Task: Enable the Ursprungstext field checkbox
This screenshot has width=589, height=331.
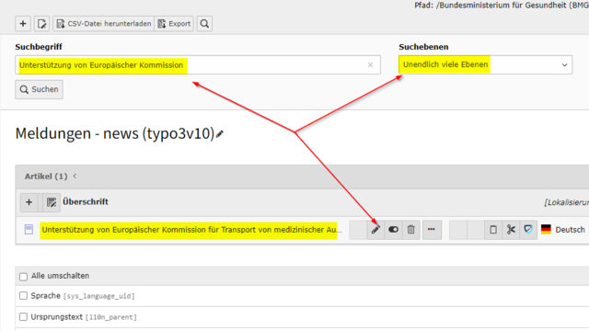Action: (x=23, y=316)
